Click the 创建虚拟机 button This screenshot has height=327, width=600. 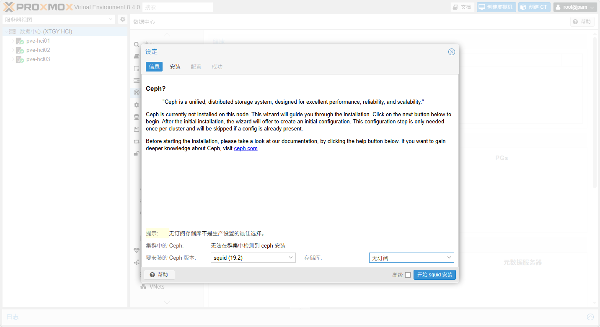coord(497,7)
